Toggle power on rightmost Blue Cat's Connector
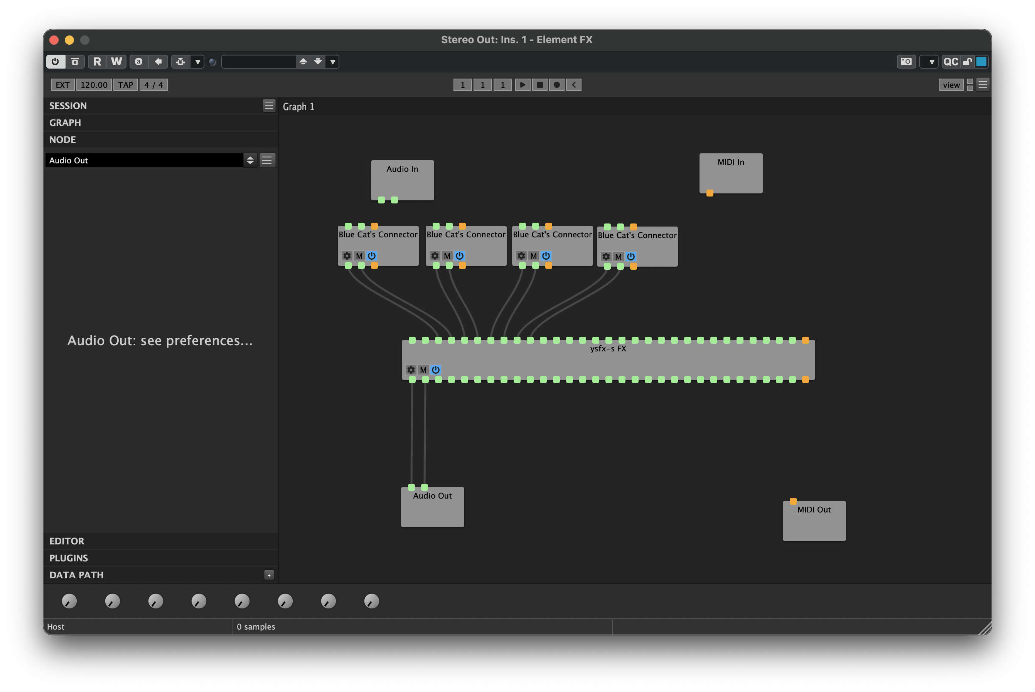Screen dimensions: 1035x692 tap(630, 257)
